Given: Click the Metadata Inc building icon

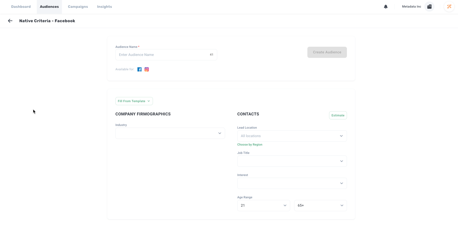Looking at the screenshot, I should [x=429, y=7].
